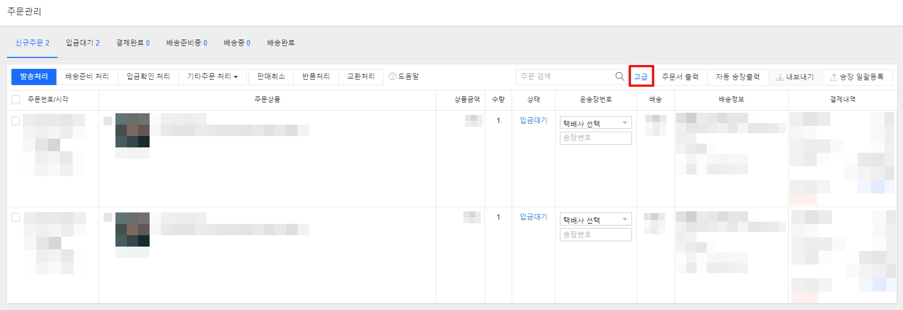Click the 내보내기 export button
Screen dimensions: 903x310
point(795,77)
